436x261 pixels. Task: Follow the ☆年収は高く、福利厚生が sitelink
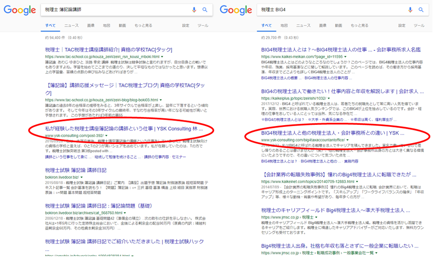(x=373, y=120)
